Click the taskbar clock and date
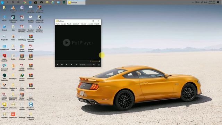Viewport: 222px width, 125px height. pyautogui.click(x=212, y=2)
